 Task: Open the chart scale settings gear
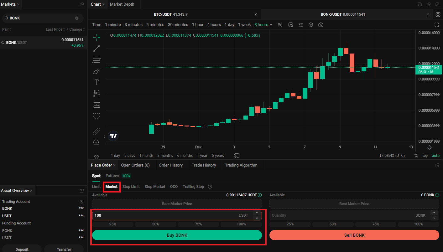click(429, 147)
